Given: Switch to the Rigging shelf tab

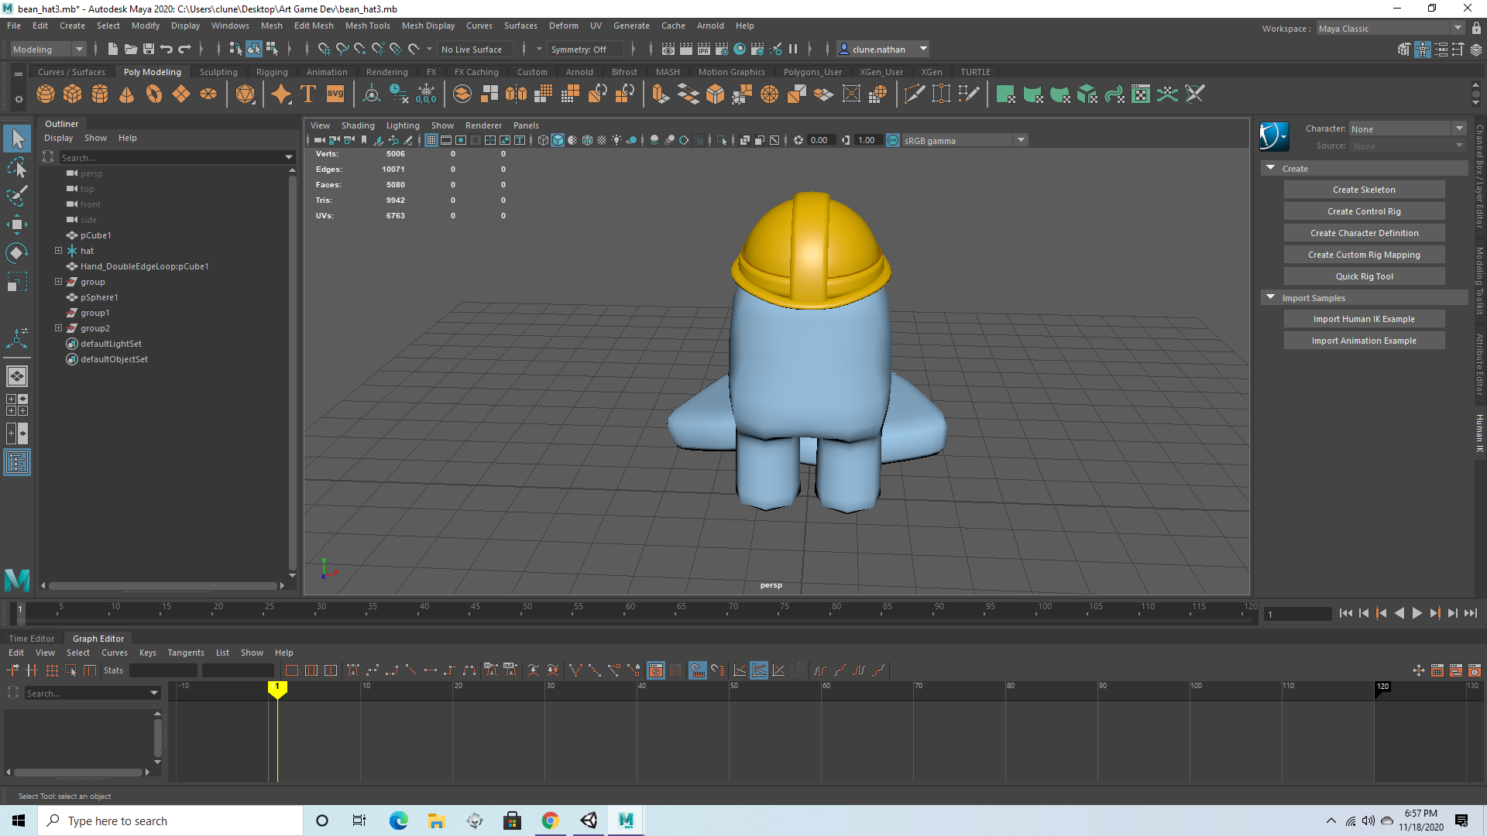Looking at the screenshot, I should [271, 72].
